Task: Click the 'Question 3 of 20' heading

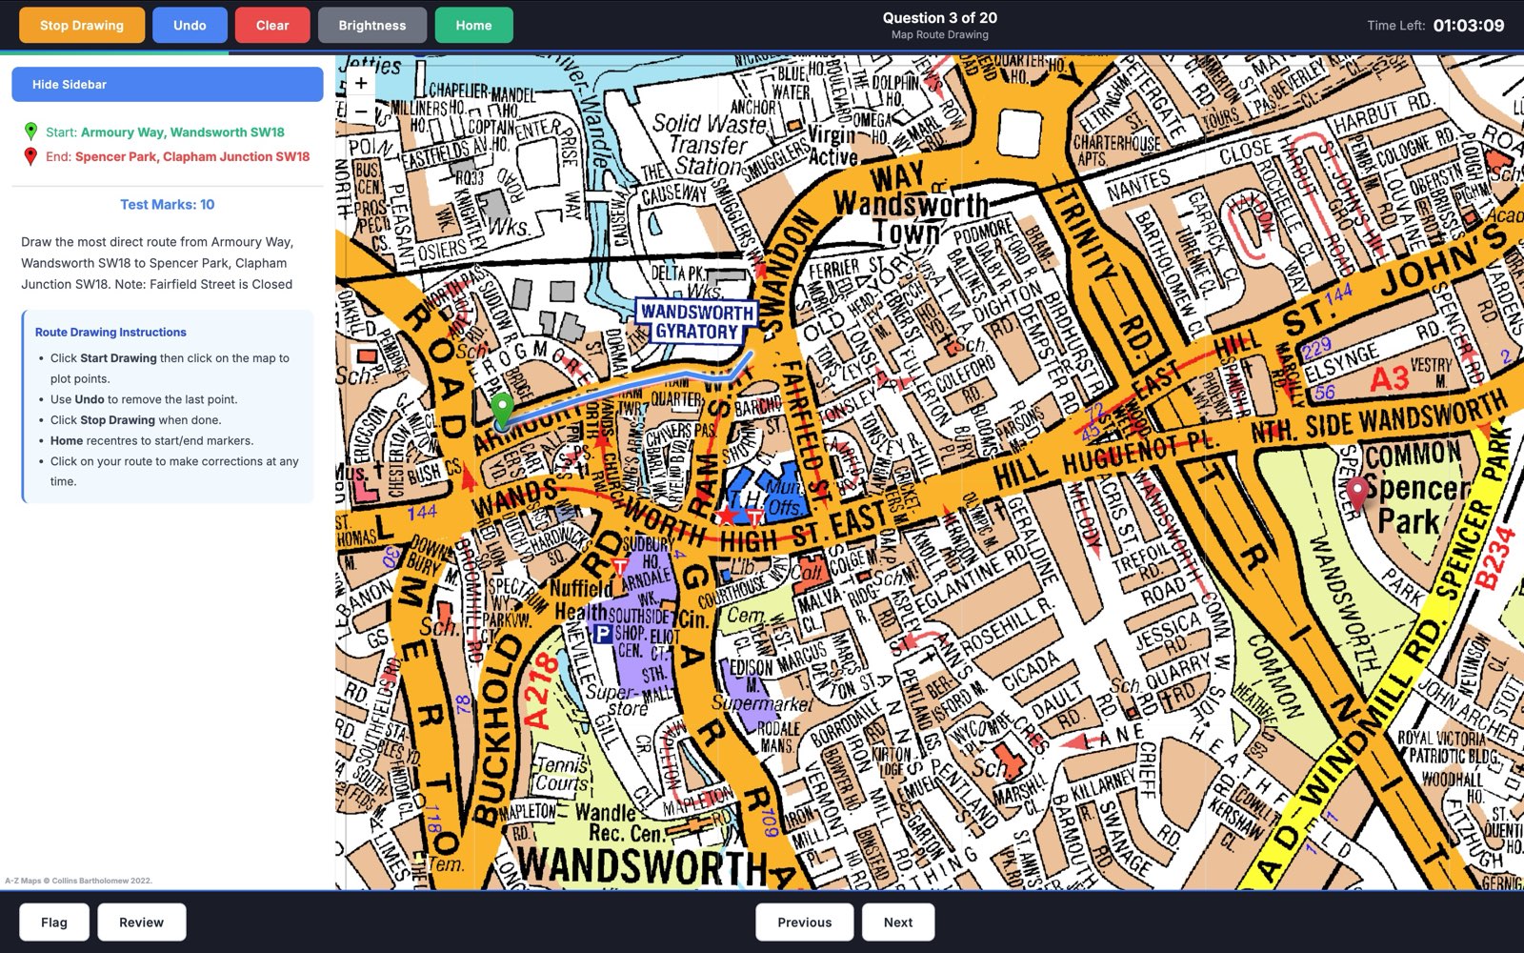Action: pyautogui.click(x=939, y=17)
